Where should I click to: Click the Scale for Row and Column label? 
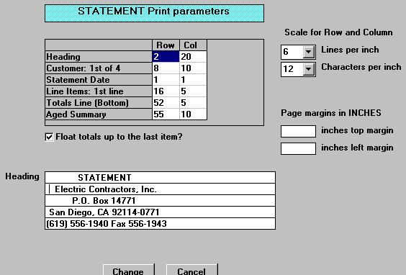pos(338,32)
